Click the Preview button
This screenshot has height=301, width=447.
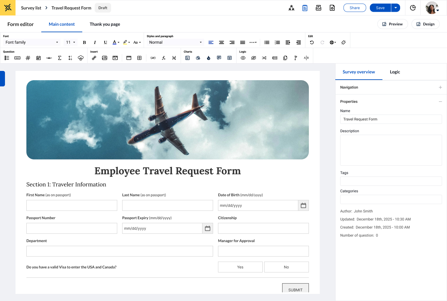[392, 24]
